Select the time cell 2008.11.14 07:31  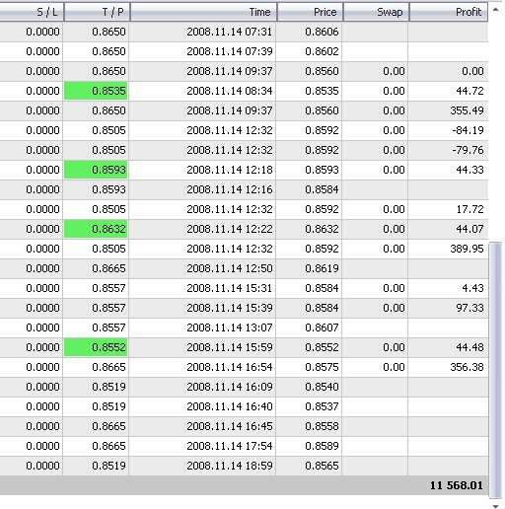pos(230,32)
